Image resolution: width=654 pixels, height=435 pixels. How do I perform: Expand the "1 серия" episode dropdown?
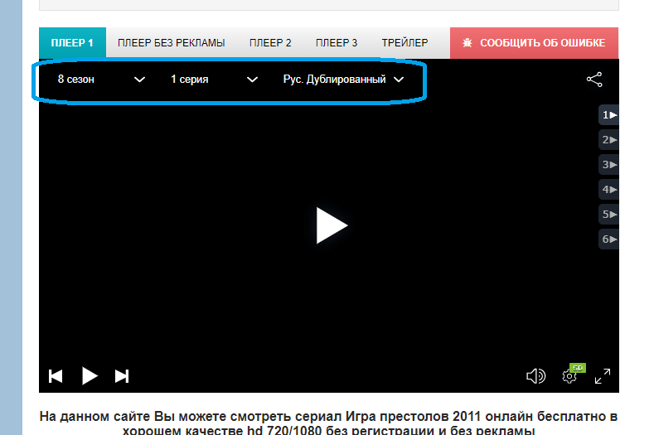coord(214,80)
